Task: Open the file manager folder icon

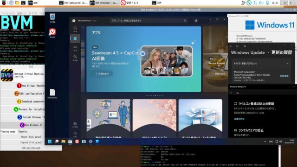Action: coord(17,3)
